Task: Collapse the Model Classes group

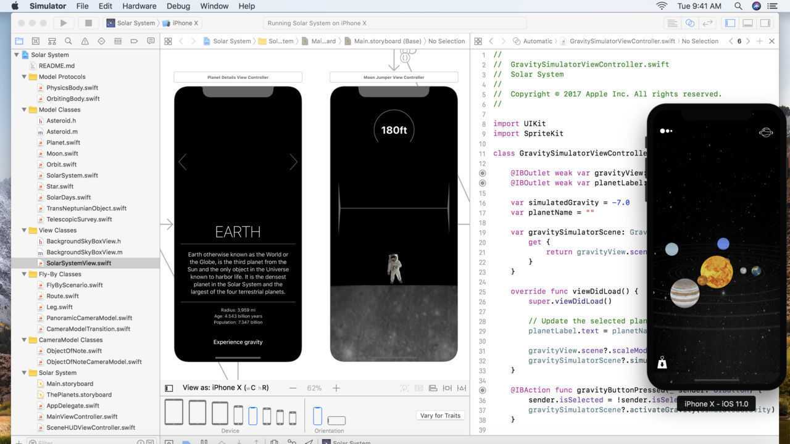Action: click(25, 110)
